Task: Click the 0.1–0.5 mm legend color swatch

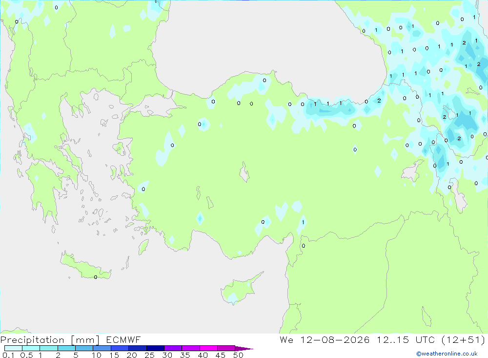Action: [13, 348]
